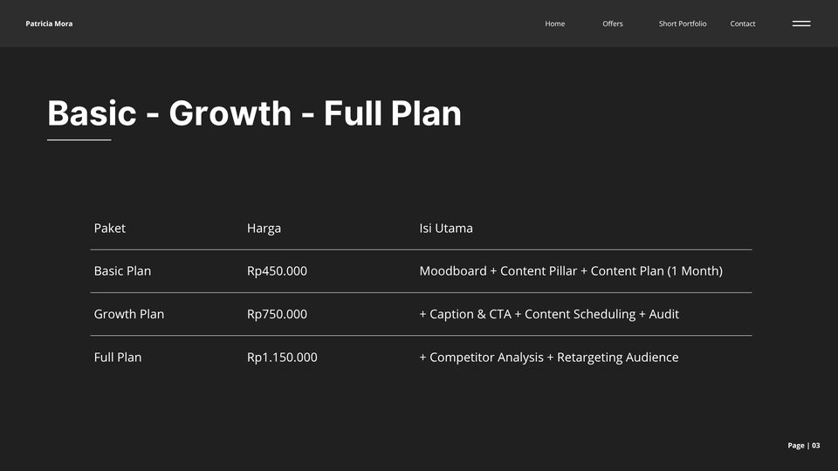Click the Growth Plan row label

pyautogui.click(x=129, y=314)
